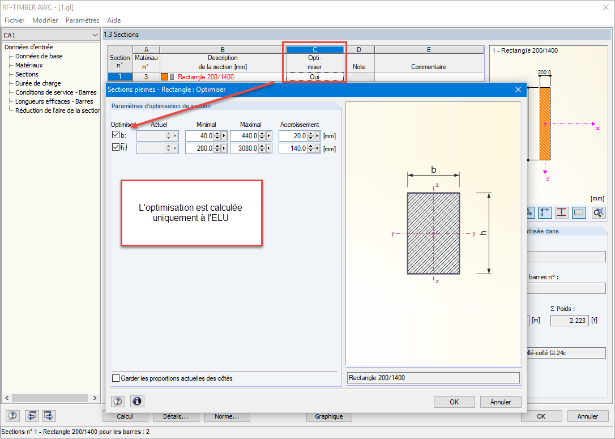Open the Paramètres menu
This screenshot has height=439, width=615.
(82, 20)
